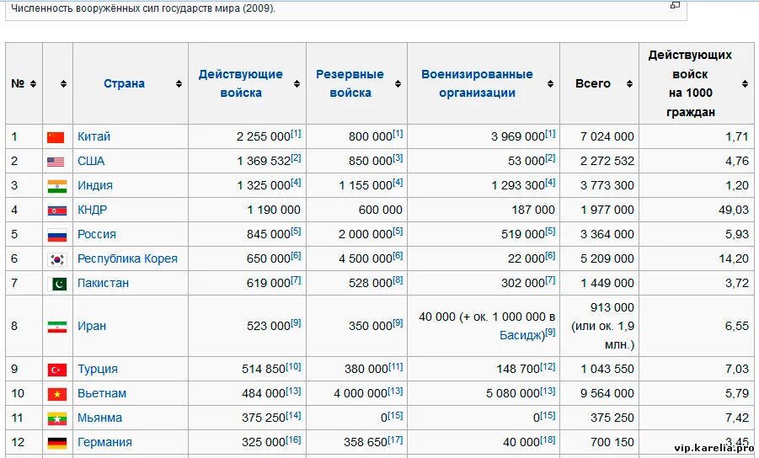This screenshot has width=759, height=458.
Task: Select the value 14,20 in Korea row
Action: 734,258
